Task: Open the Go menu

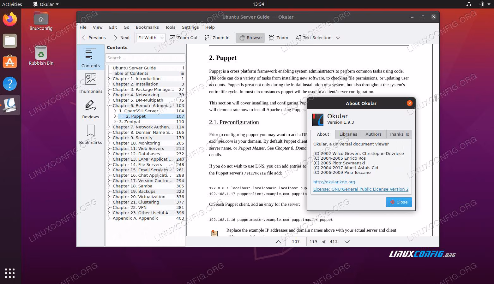Action: [127, 27]
